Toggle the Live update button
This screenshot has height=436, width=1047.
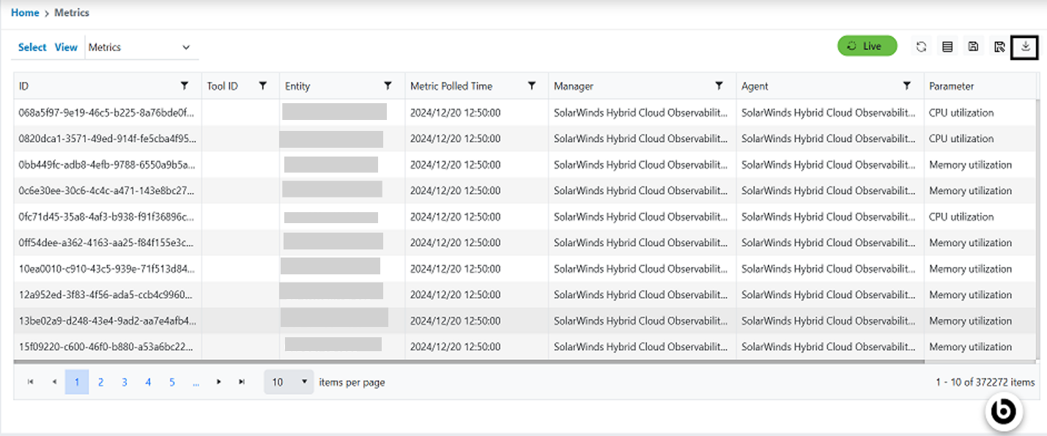click(x=867, y=46)
